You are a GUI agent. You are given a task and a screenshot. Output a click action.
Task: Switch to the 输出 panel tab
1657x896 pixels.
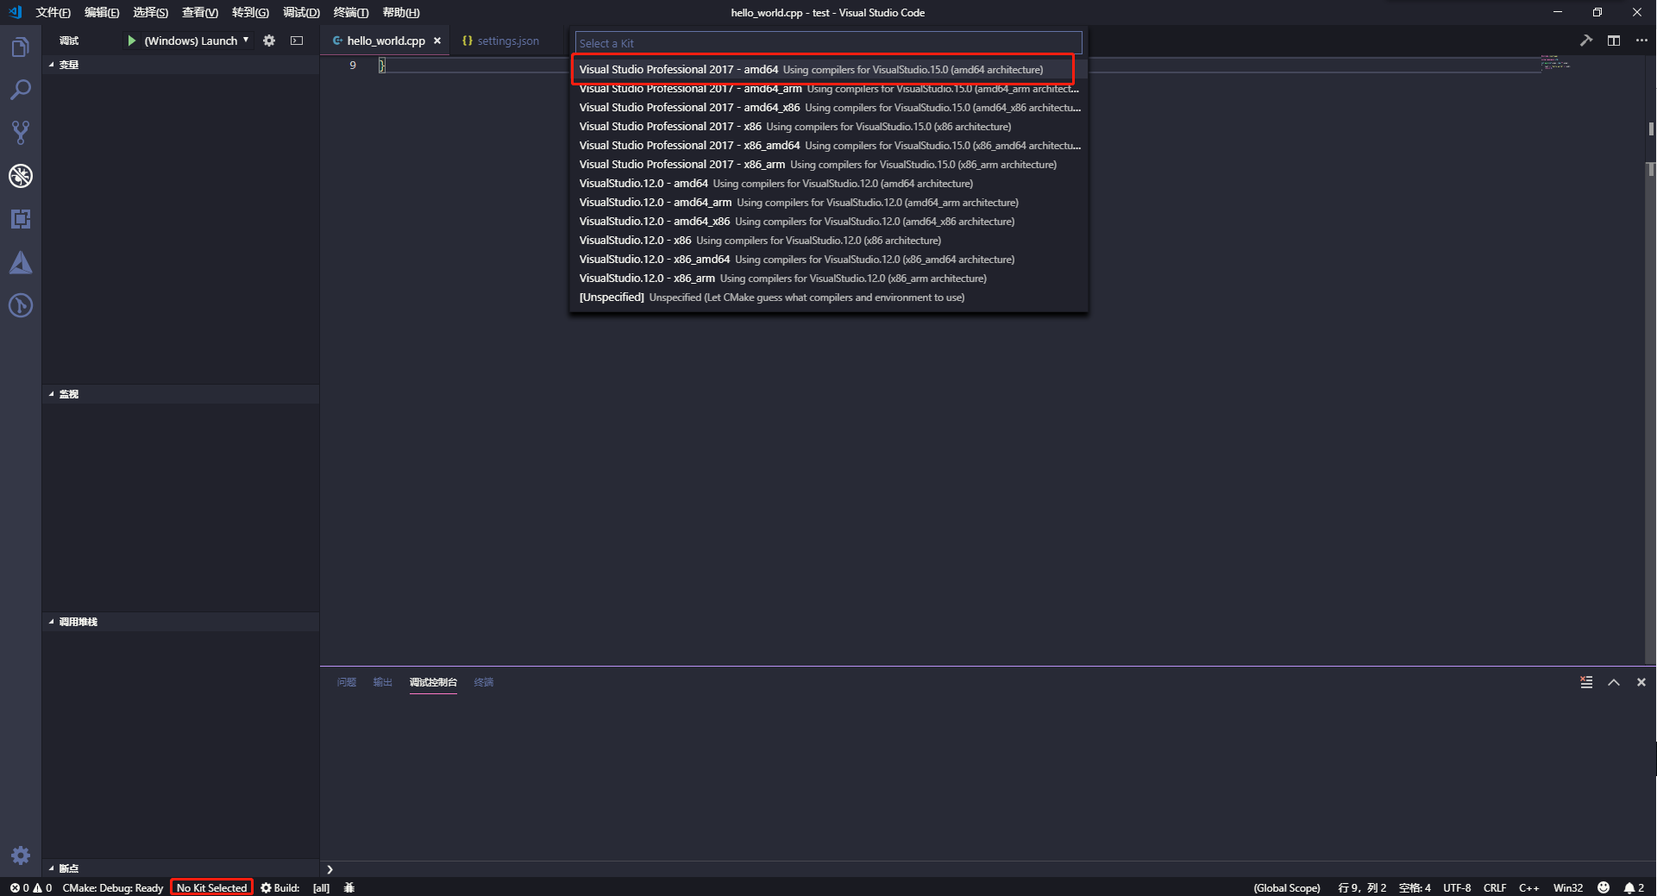tap(383, 682)
